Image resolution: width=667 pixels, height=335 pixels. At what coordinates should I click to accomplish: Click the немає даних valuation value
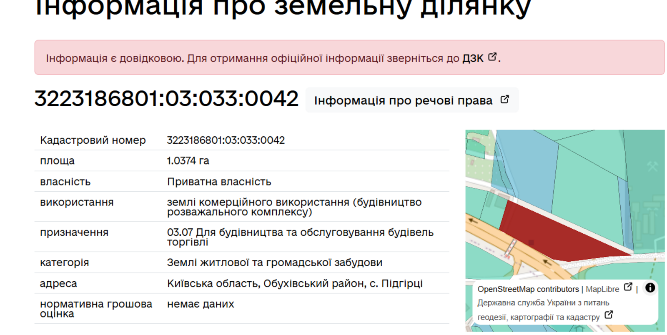pyautogui.click(x=201, y=304)
